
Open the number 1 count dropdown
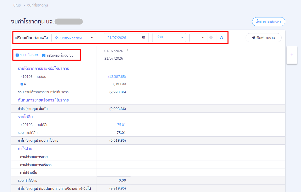click(198, 38)
